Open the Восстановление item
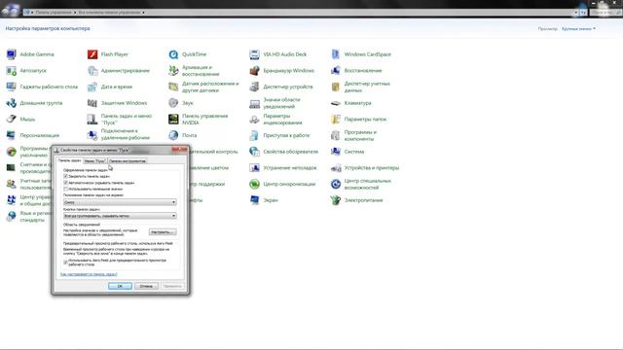The width and height of the screenshot is (623, 350). pos(356,71)
